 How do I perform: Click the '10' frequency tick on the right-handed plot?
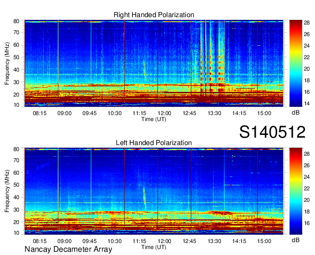tap(16, 105)
